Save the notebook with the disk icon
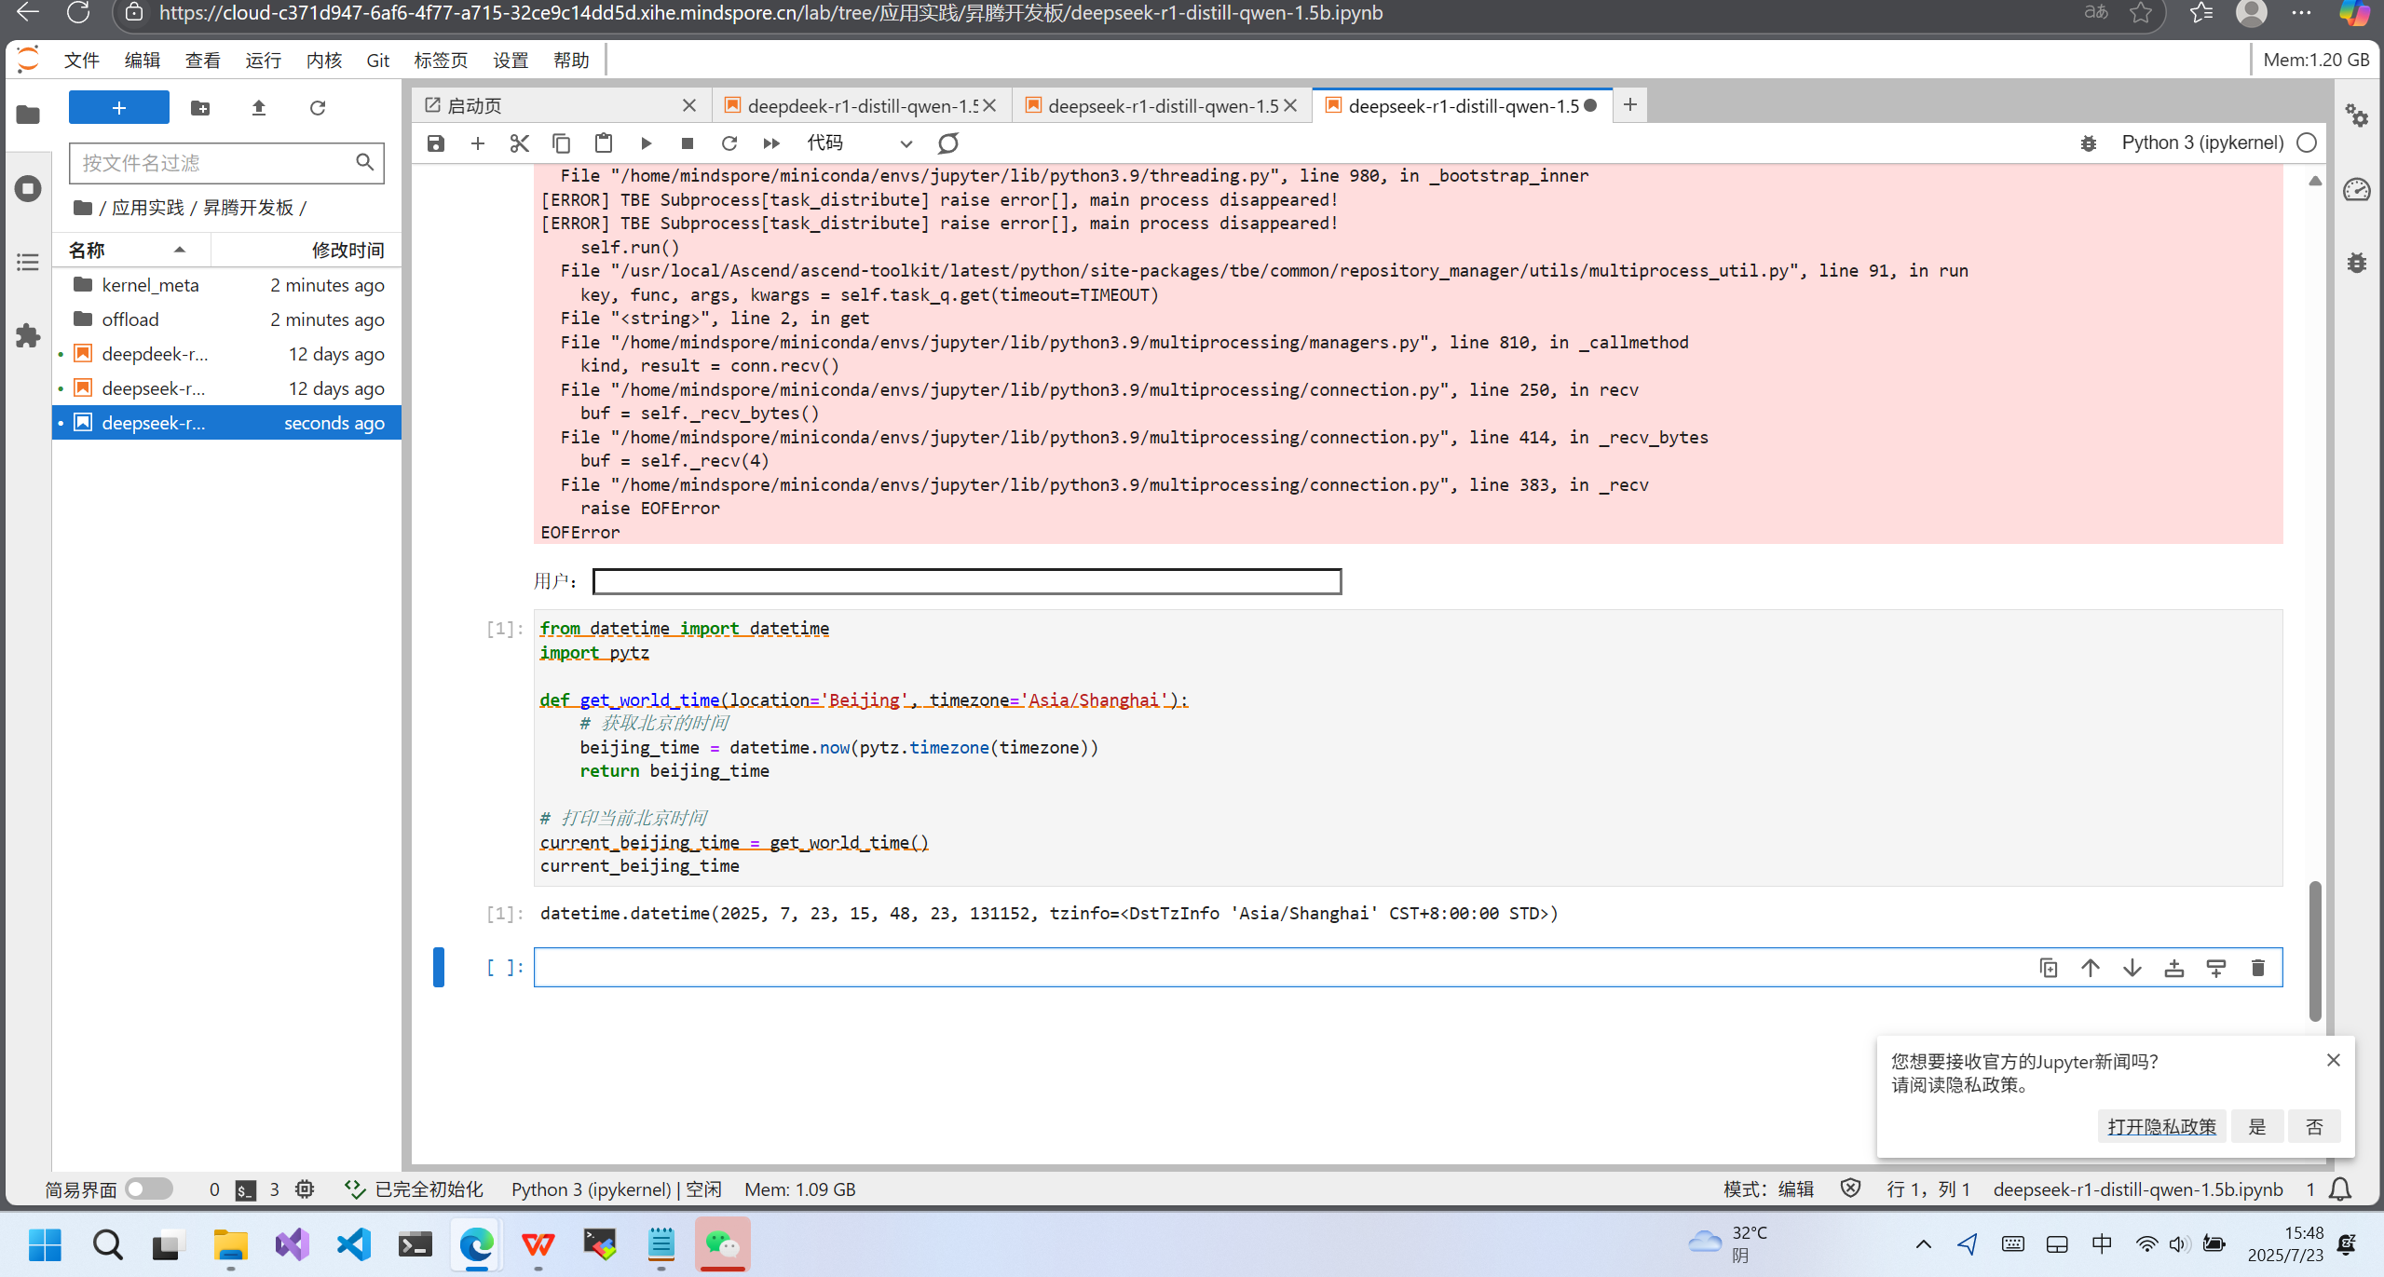 point(435,143)
